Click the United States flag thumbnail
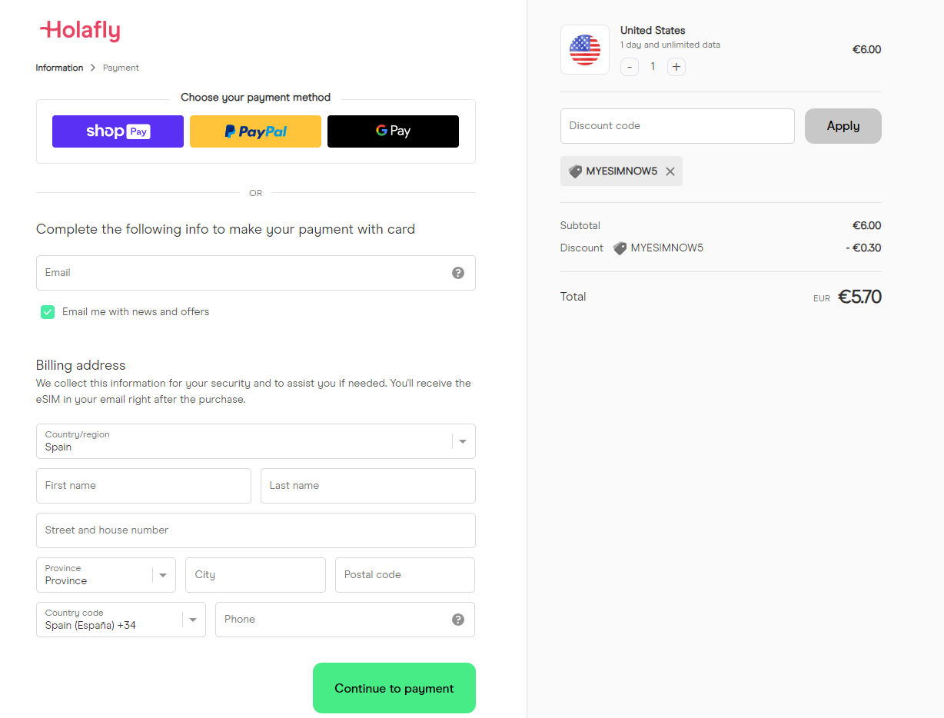 [585, 50]
